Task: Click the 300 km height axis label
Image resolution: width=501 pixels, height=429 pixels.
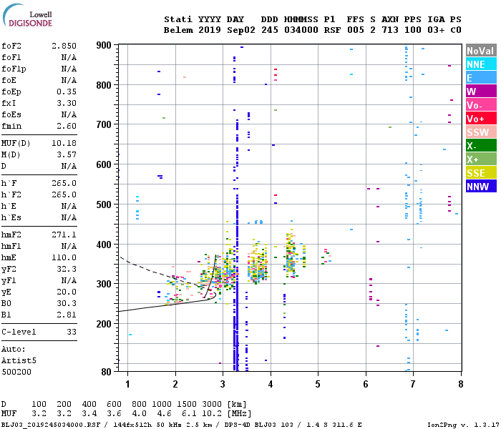Action: click(104, 284)
